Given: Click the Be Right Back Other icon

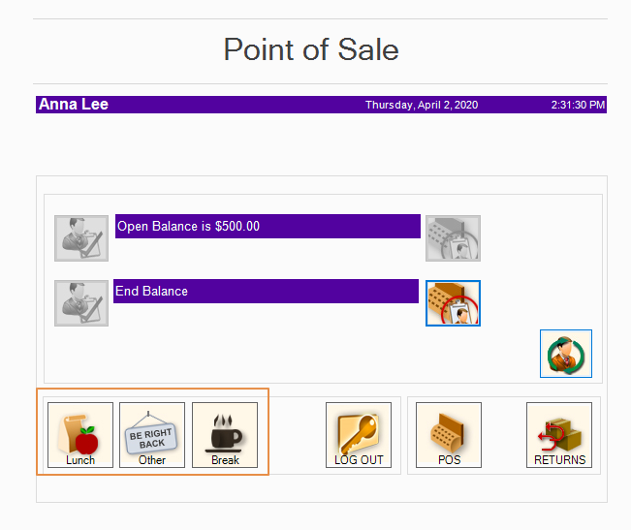Looking at the screenshot, I should [152, 432].
